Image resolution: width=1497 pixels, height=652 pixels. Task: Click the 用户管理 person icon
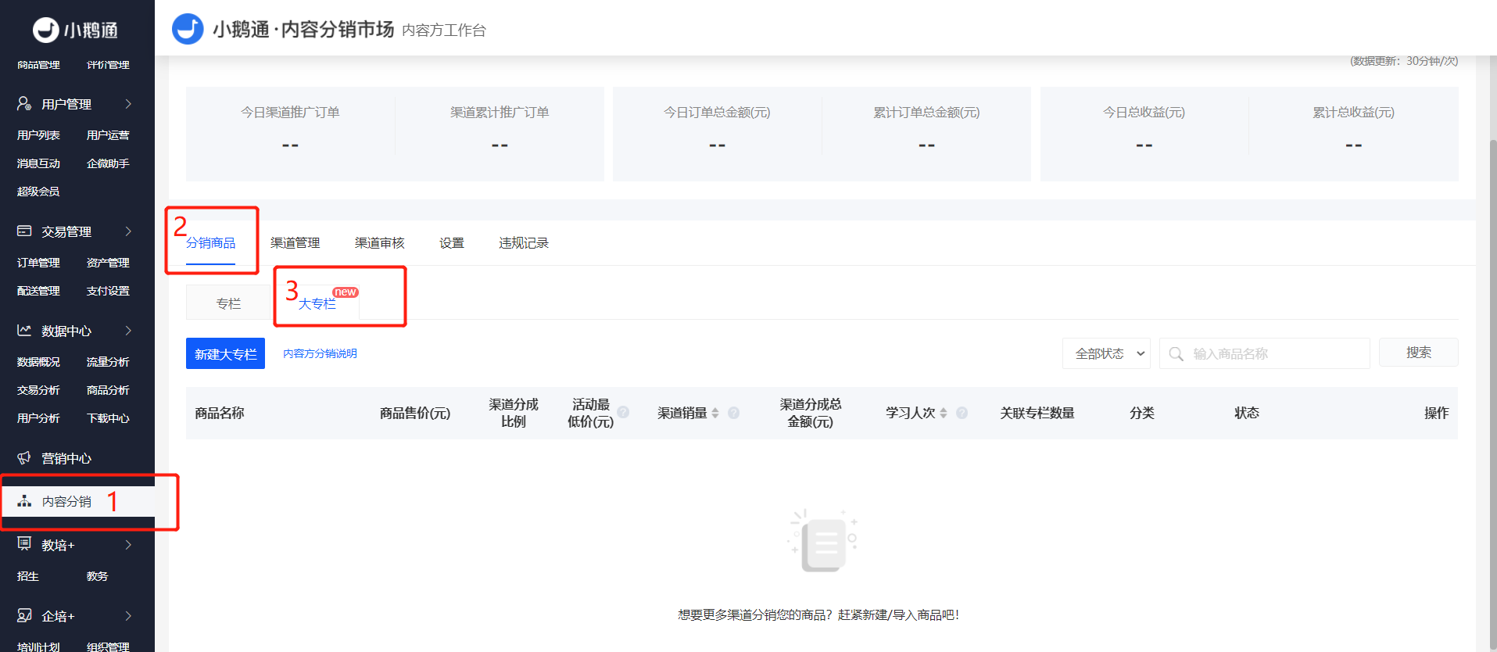pyautogui.click(x=24, y=104)
